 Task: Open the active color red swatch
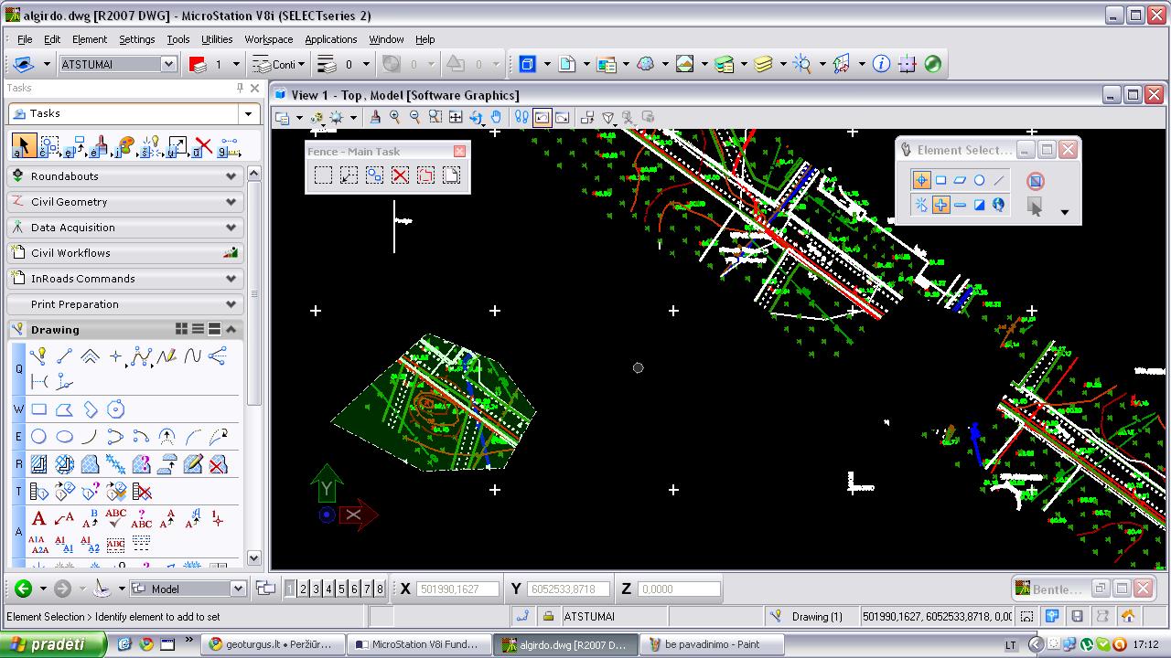pos(198,64)
